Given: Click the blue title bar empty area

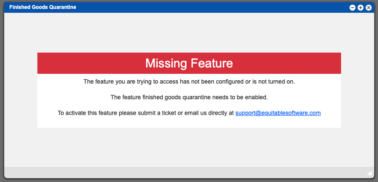Looking at the screenshot, I should tap(212, 8).
